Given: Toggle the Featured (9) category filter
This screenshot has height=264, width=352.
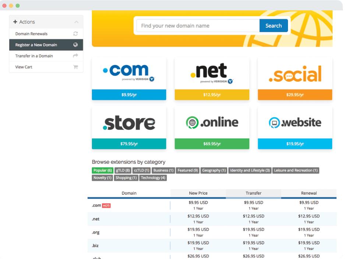Looking at the screenshot, I should tap(188, 170).
